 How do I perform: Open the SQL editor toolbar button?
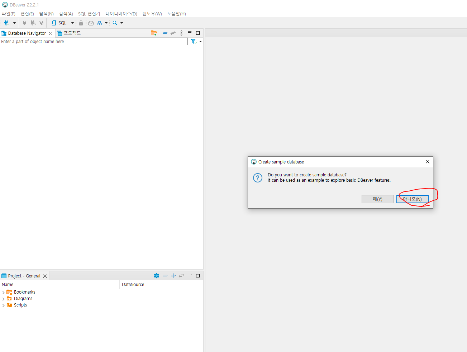(59, 23)
